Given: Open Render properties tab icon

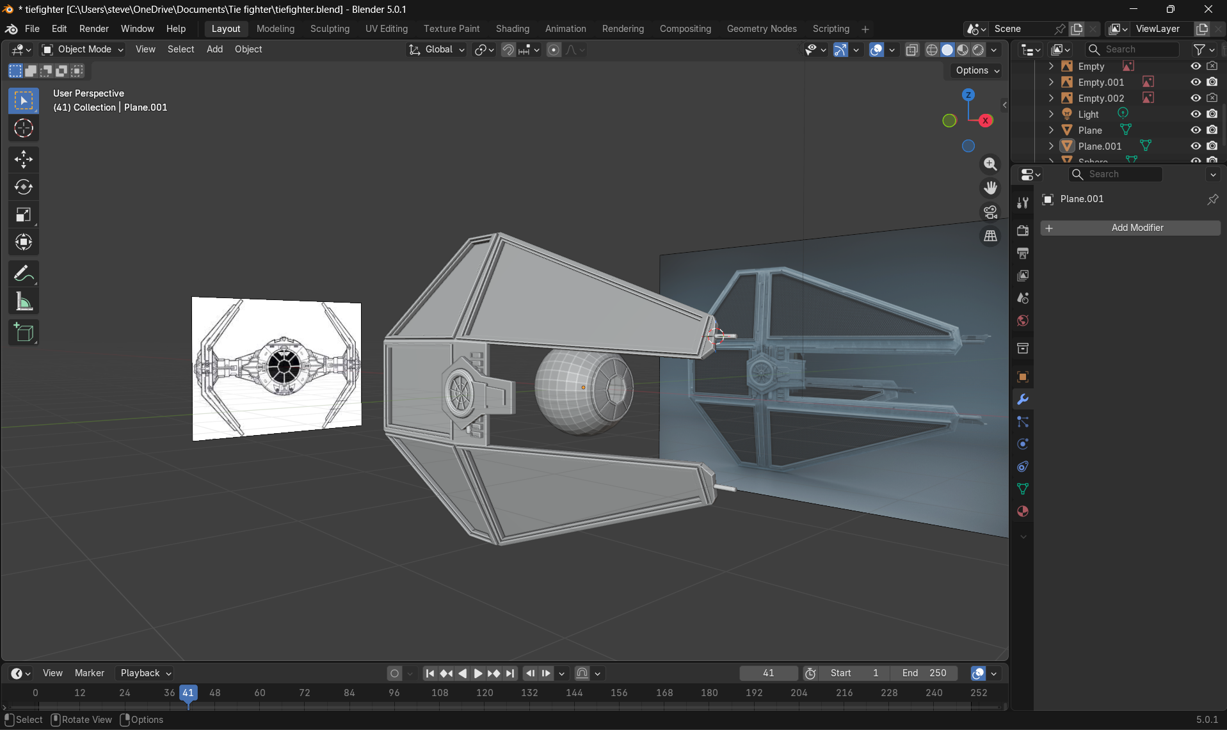Looking at the screenshot, I should tap(1023, 230).
